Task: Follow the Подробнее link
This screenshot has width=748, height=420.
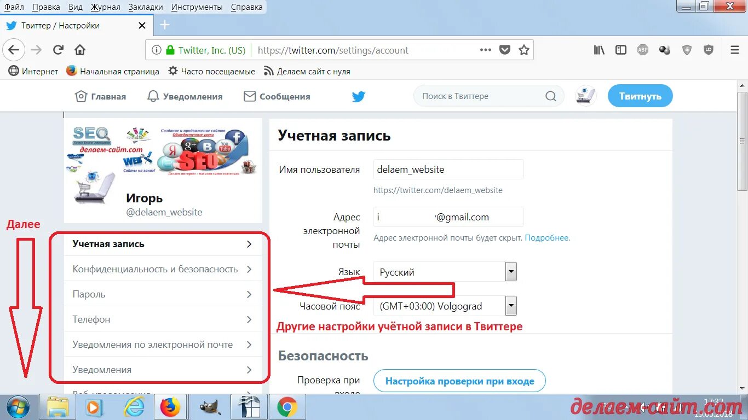Action: point(547,238)
